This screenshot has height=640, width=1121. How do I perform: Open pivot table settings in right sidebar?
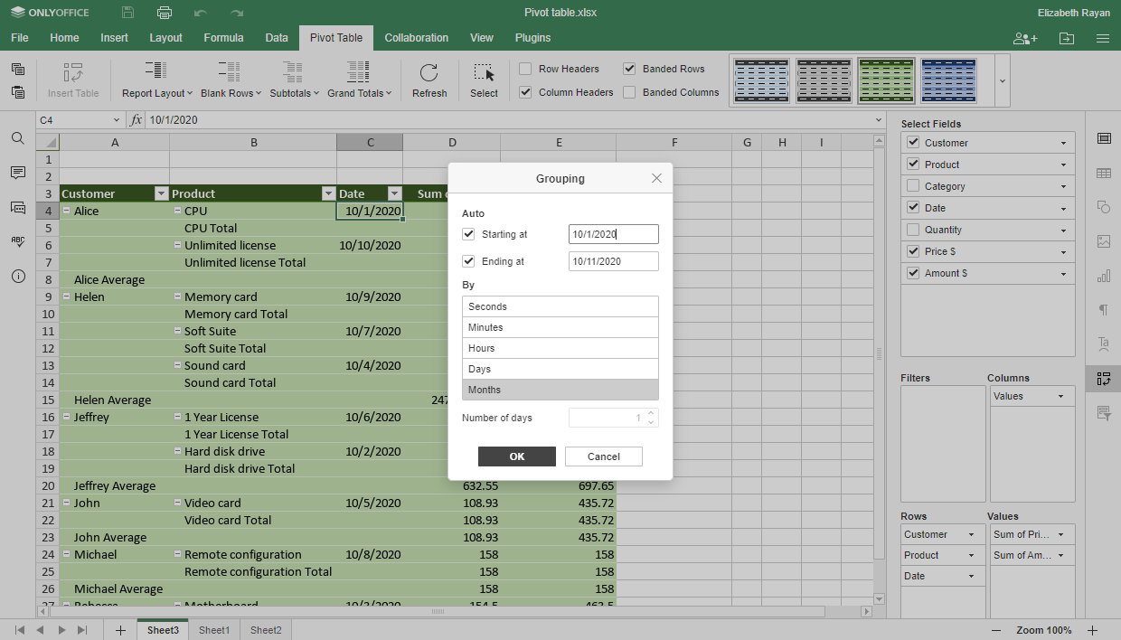[1104, 379]
